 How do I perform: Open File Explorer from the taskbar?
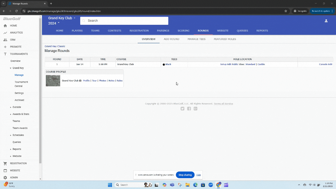coord(188,185)
